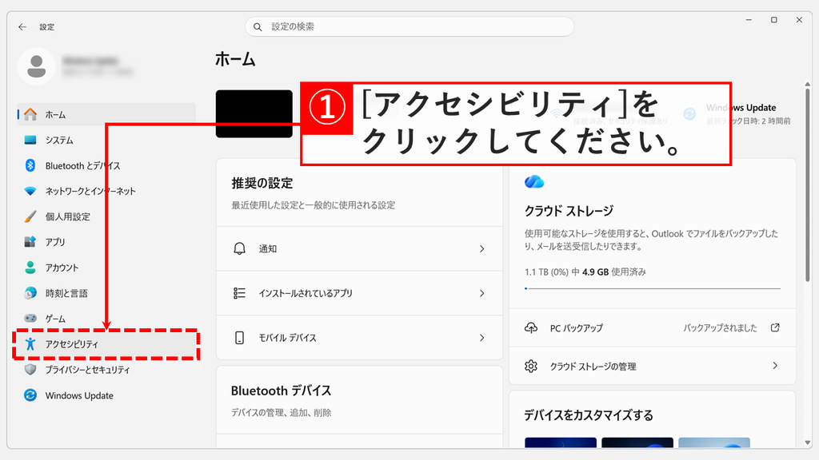Viewport: 819px width, 460px height.
Task: Click the OneDrive cloud icon
Action: tap(533, 182)
